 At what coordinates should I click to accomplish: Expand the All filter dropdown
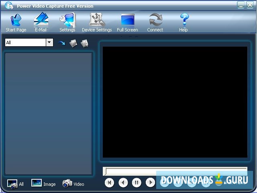[49, 43]
